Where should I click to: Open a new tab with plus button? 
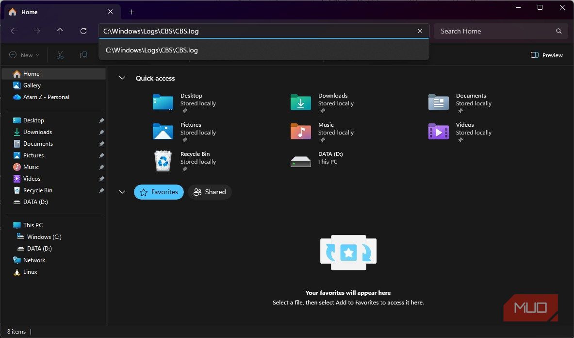pos(132,12)
